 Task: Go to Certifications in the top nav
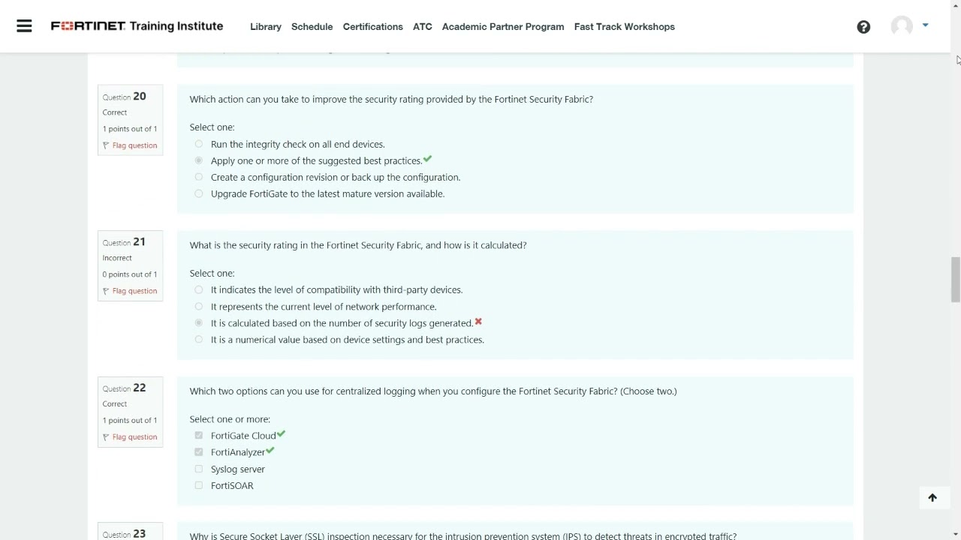(x=373, y=26)
